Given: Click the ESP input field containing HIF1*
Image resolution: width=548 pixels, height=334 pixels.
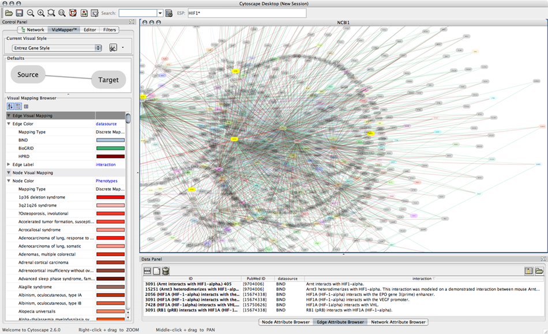Looking at the screenshot, I should (247, 13).
